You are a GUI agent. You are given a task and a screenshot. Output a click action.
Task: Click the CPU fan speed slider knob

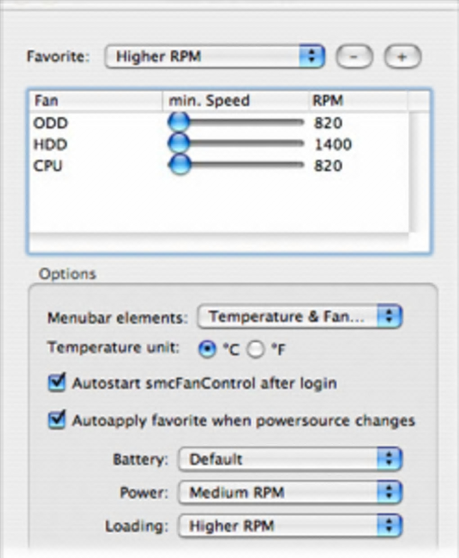click(x=180, y=165)
